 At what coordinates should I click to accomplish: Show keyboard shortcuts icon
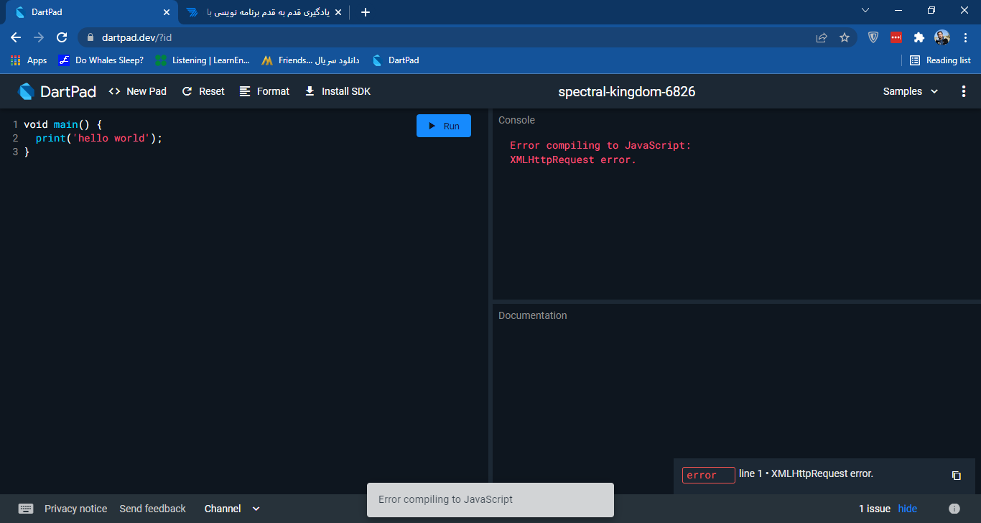point(26,509)
